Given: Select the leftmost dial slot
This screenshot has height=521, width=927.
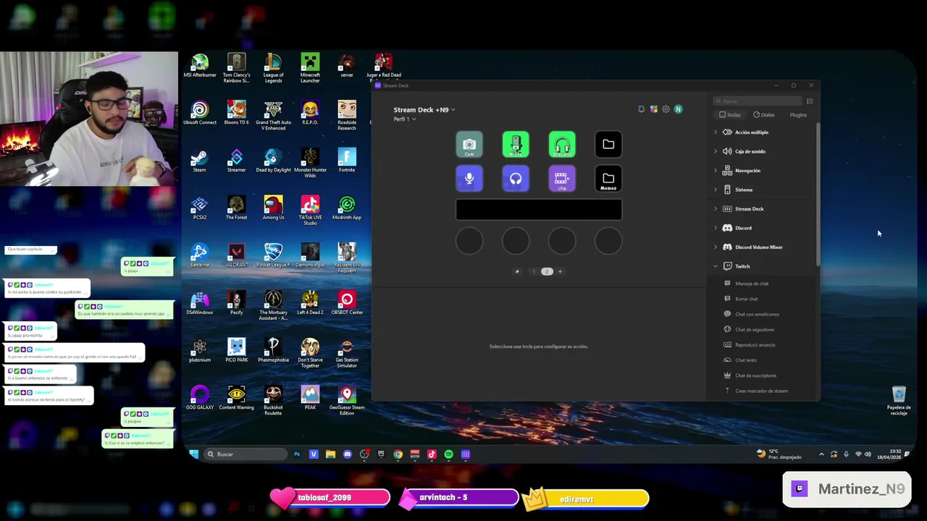Looking at the screenshot, I should pos(469,241).
